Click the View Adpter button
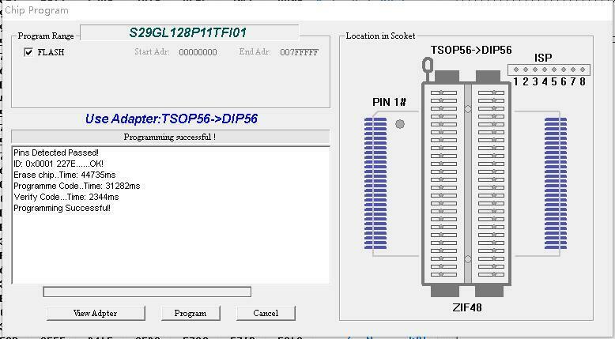 (x=95, y=313)
